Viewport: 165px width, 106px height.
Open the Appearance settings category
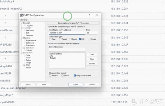click(31, 40)
